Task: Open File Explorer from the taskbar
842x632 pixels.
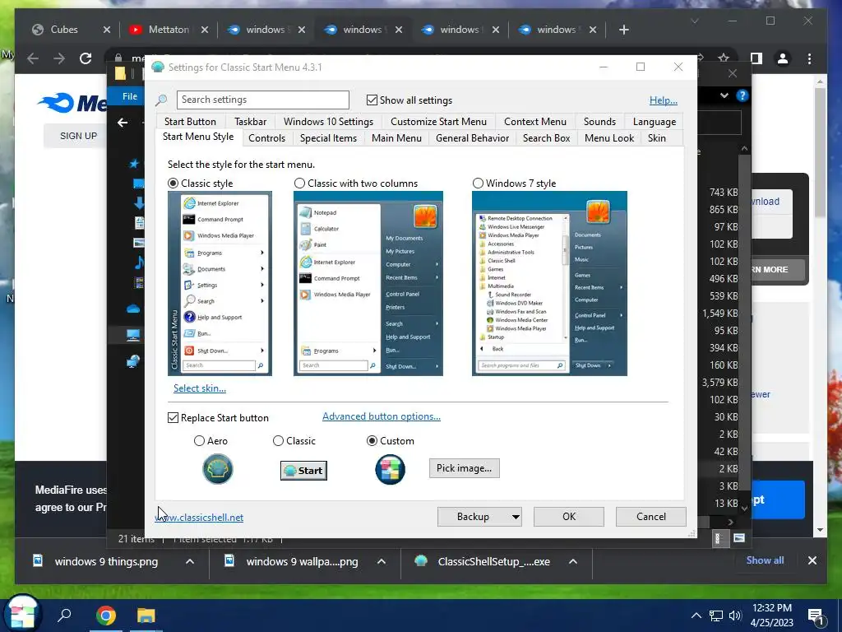Action: [146, 616]
